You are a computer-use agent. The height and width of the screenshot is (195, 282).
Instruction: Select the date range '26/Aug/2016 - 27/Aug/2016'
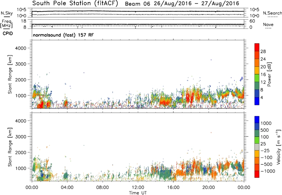click(x=196, y=4)
